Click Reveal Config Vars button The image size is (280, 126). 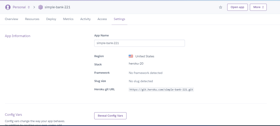click(x=110, y=115)
